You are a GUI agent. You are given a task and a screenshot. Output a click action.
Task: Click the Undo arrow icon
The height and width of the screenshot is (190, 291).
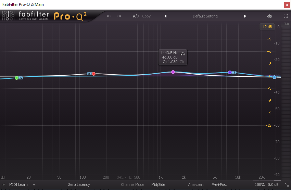point(109,16)
